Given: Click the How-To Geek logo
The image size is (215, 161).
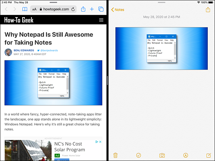Looking at the screenshot, I should point(19,20).
